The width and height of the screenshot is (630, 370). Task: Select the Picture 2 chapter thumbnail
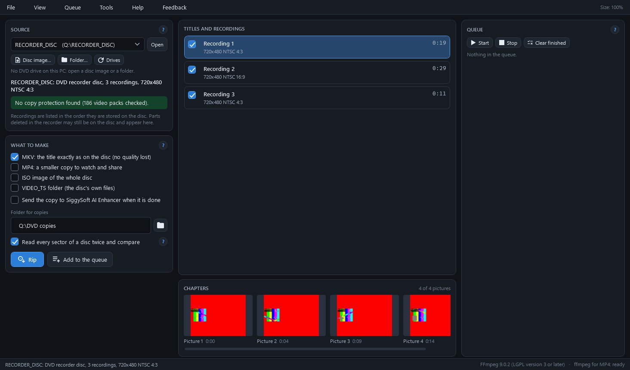(x=291, y=315)
